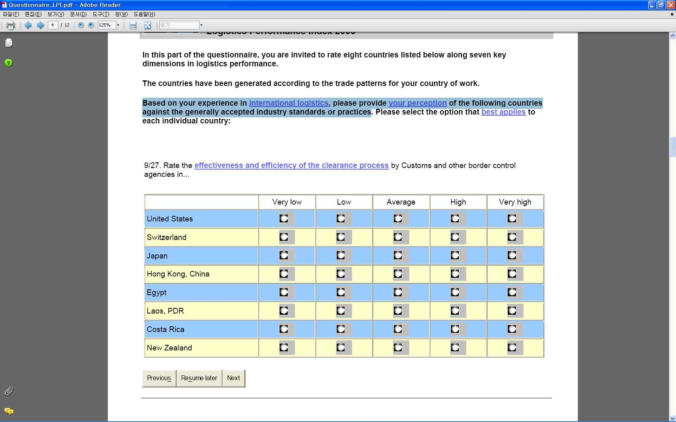
Task: Open the 보기(V) View menu
Action: coord(56,14)
